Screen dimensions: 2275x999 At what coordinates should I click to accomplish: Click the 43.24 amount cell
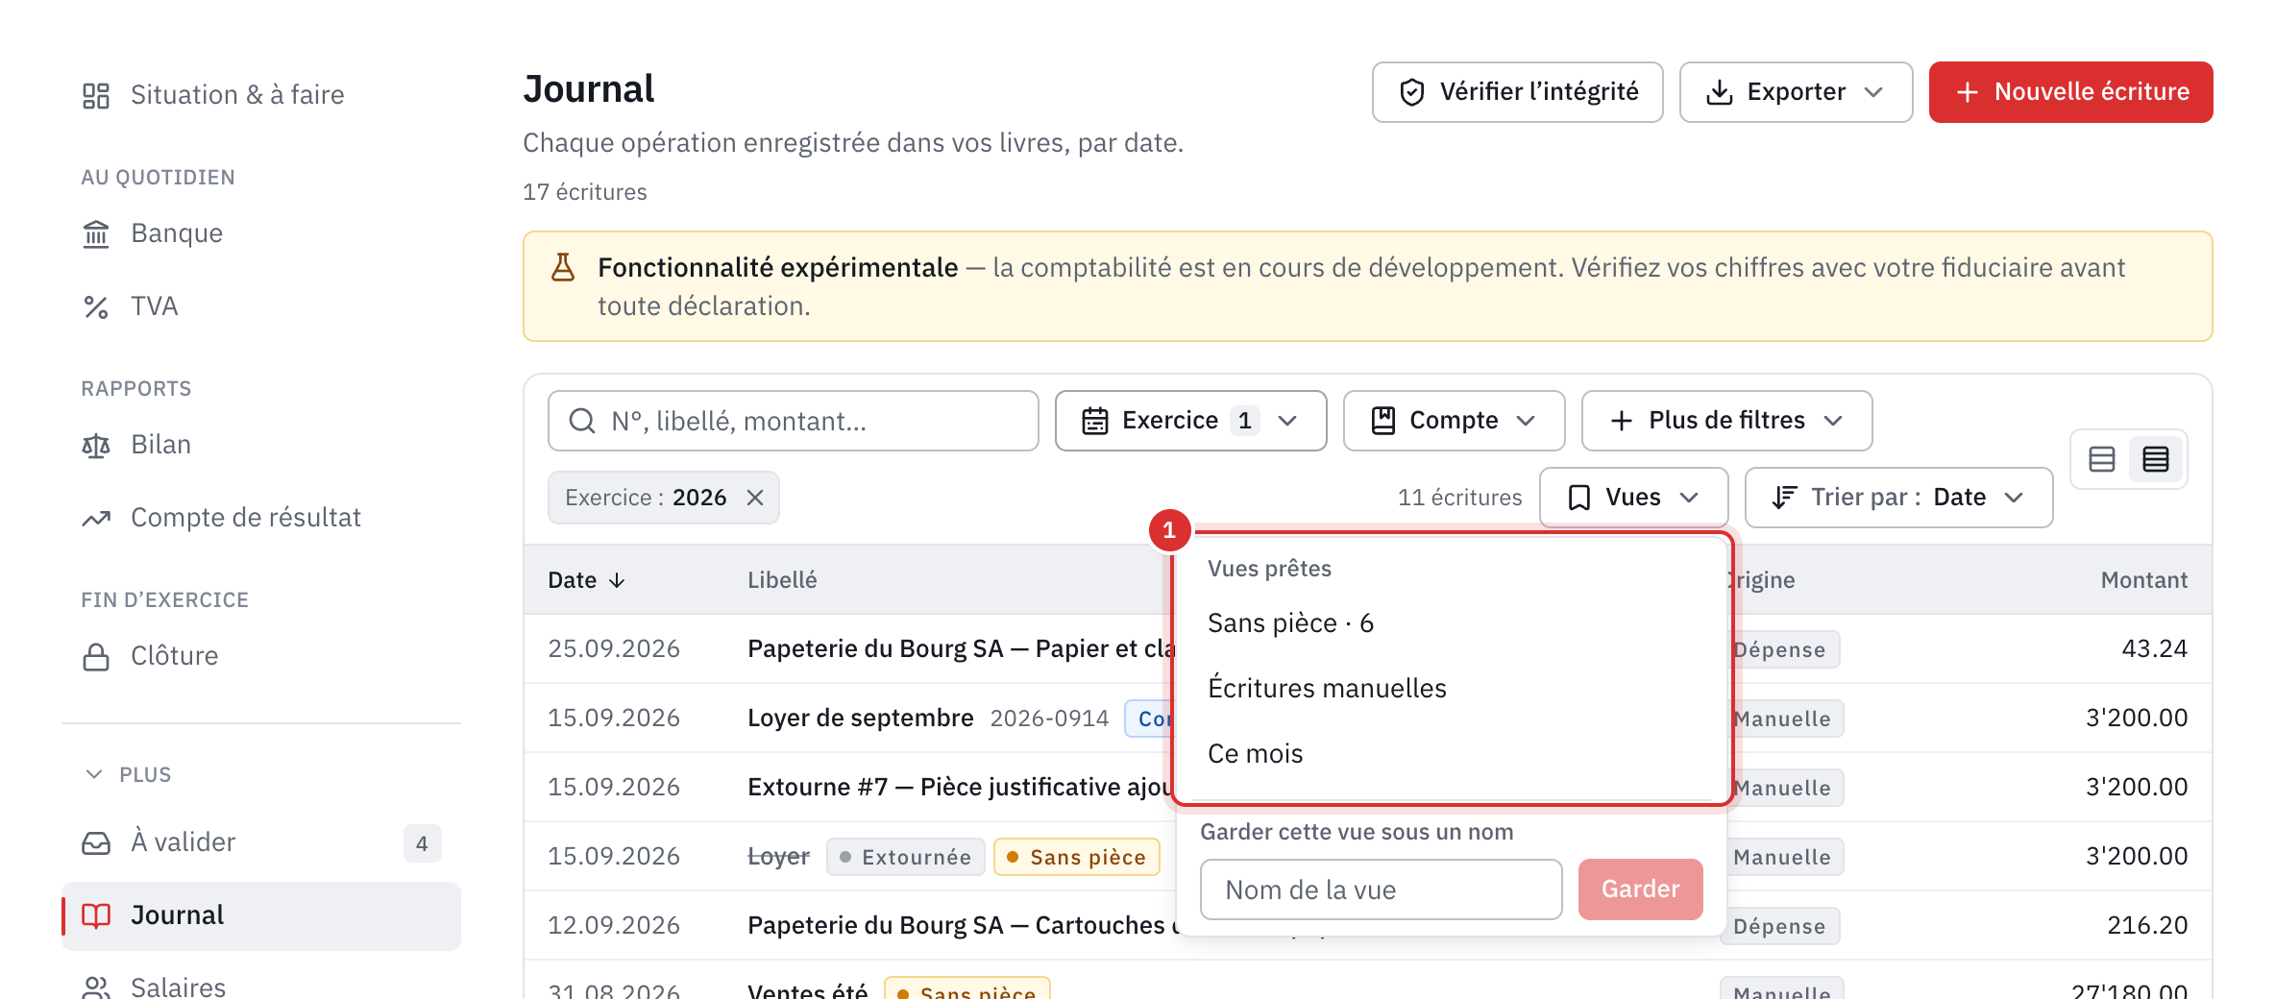pos(2154,649)
